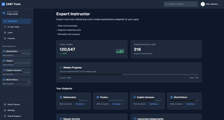Click the Recent Activity clock icon
Image resolution: width=224 pixels, height=120 pixels.
click(61, 119)
